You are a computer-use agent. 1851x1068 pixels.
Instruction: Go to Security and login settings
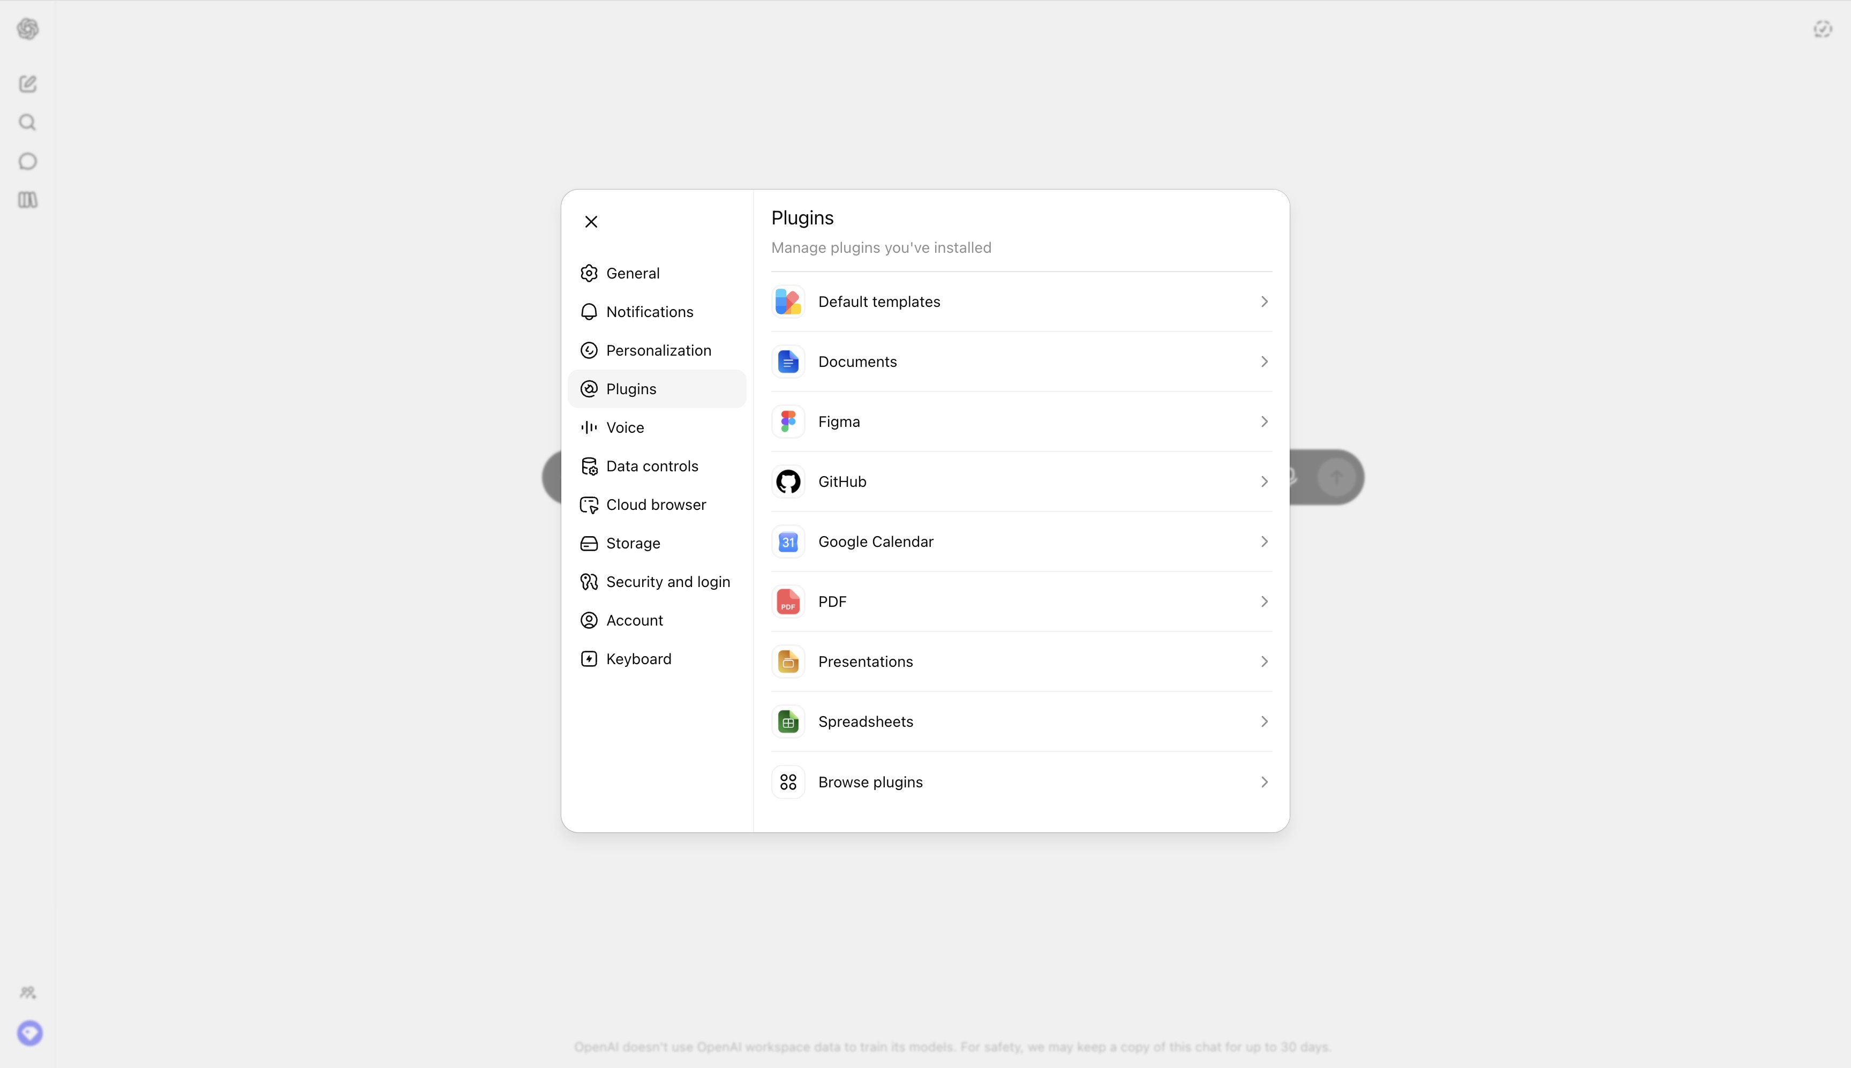pyautogui.click(x=657, y=582)
